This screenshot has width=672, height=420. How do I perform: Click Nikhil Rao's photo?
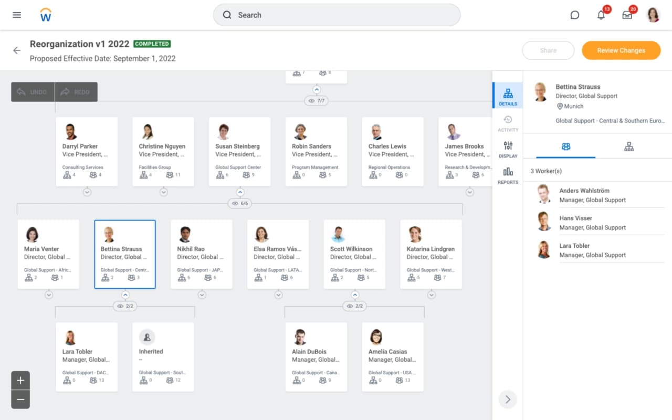[x=185, y=234]
